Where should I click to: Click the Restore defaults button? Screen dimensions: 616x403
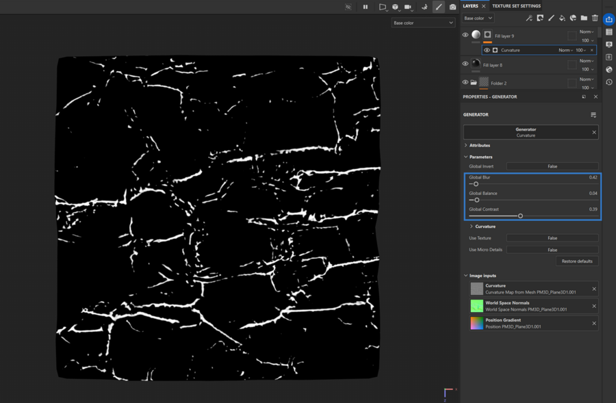576,261
